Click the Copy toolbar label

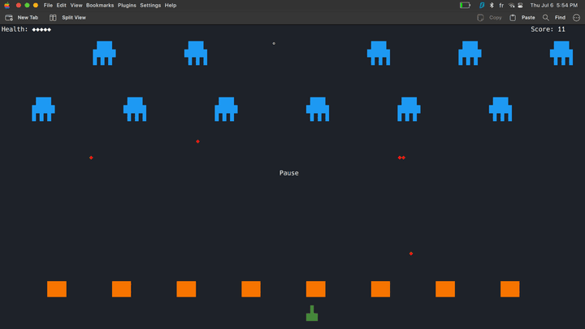tap(495, 18)
